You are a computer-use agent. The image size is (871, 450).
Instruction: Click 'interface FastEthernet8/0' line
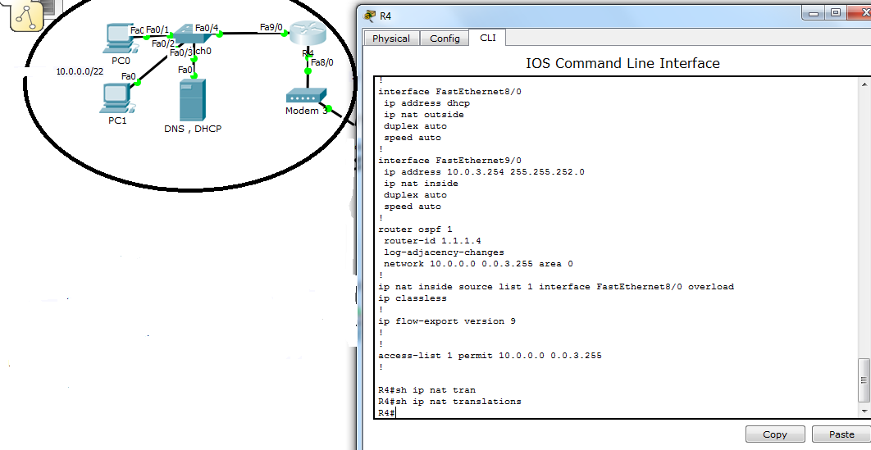tap(450, 92)
